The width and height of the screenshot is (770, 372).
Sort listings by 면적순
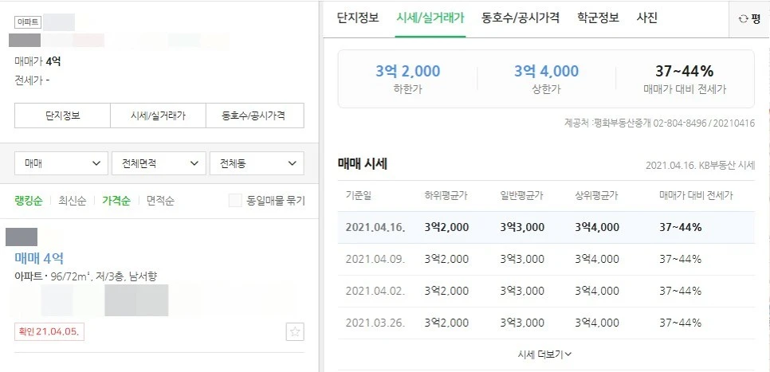point(160,201)
